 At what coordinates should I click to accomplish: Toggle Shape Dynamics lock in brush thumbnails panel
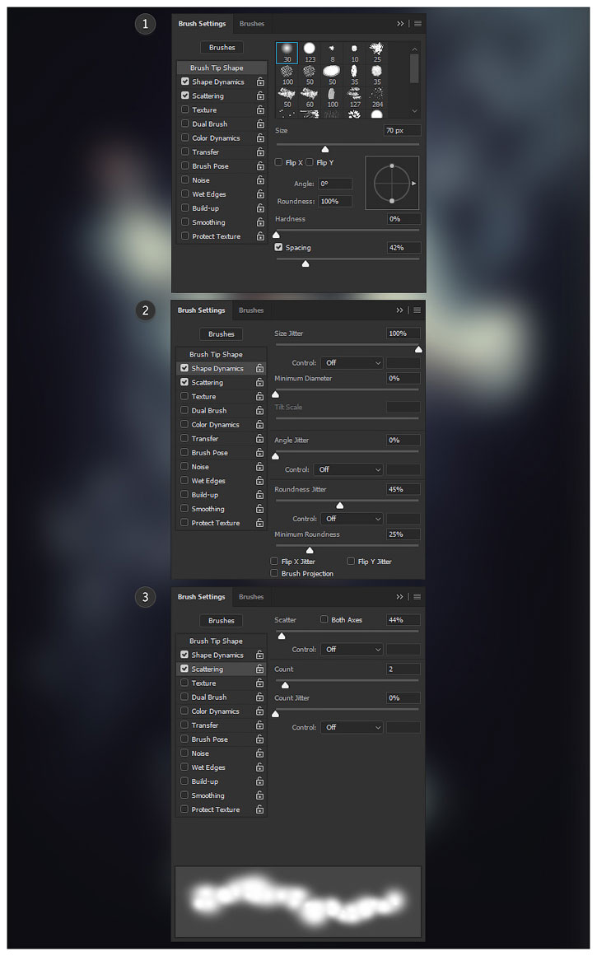point(260,82)
